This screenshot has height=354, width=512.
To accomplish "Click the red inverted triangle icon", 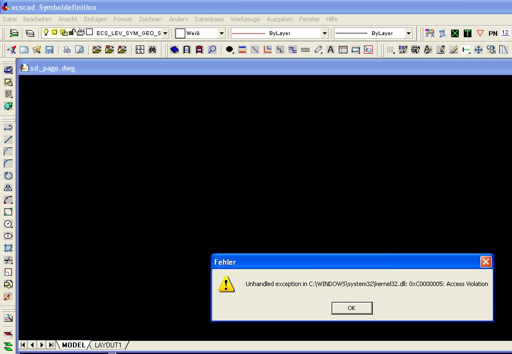I will (x=480, y=33).
